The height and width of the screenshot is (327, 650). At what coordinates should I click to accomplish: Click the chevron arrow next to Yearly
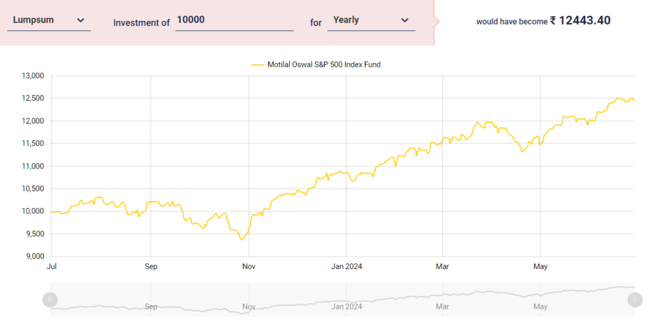(405, 20)
